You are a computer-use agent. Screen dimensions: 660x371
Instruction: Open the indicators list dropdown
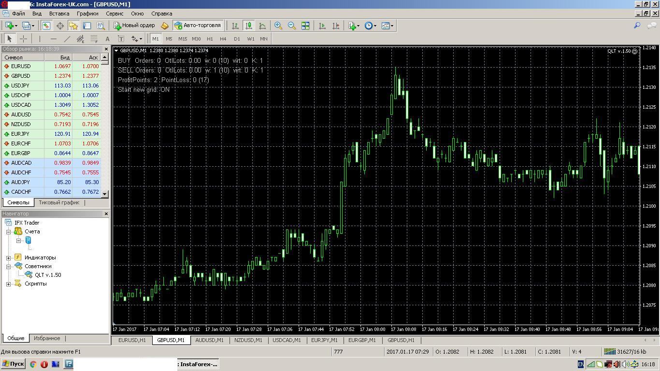(x=354, y=26)
